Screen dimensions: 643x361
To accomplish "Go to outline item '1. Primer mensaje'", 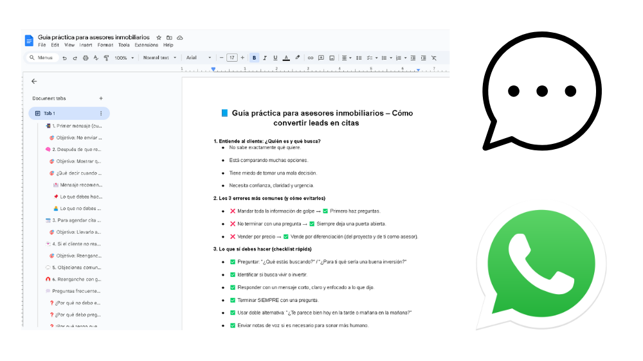I will [74, 126].
